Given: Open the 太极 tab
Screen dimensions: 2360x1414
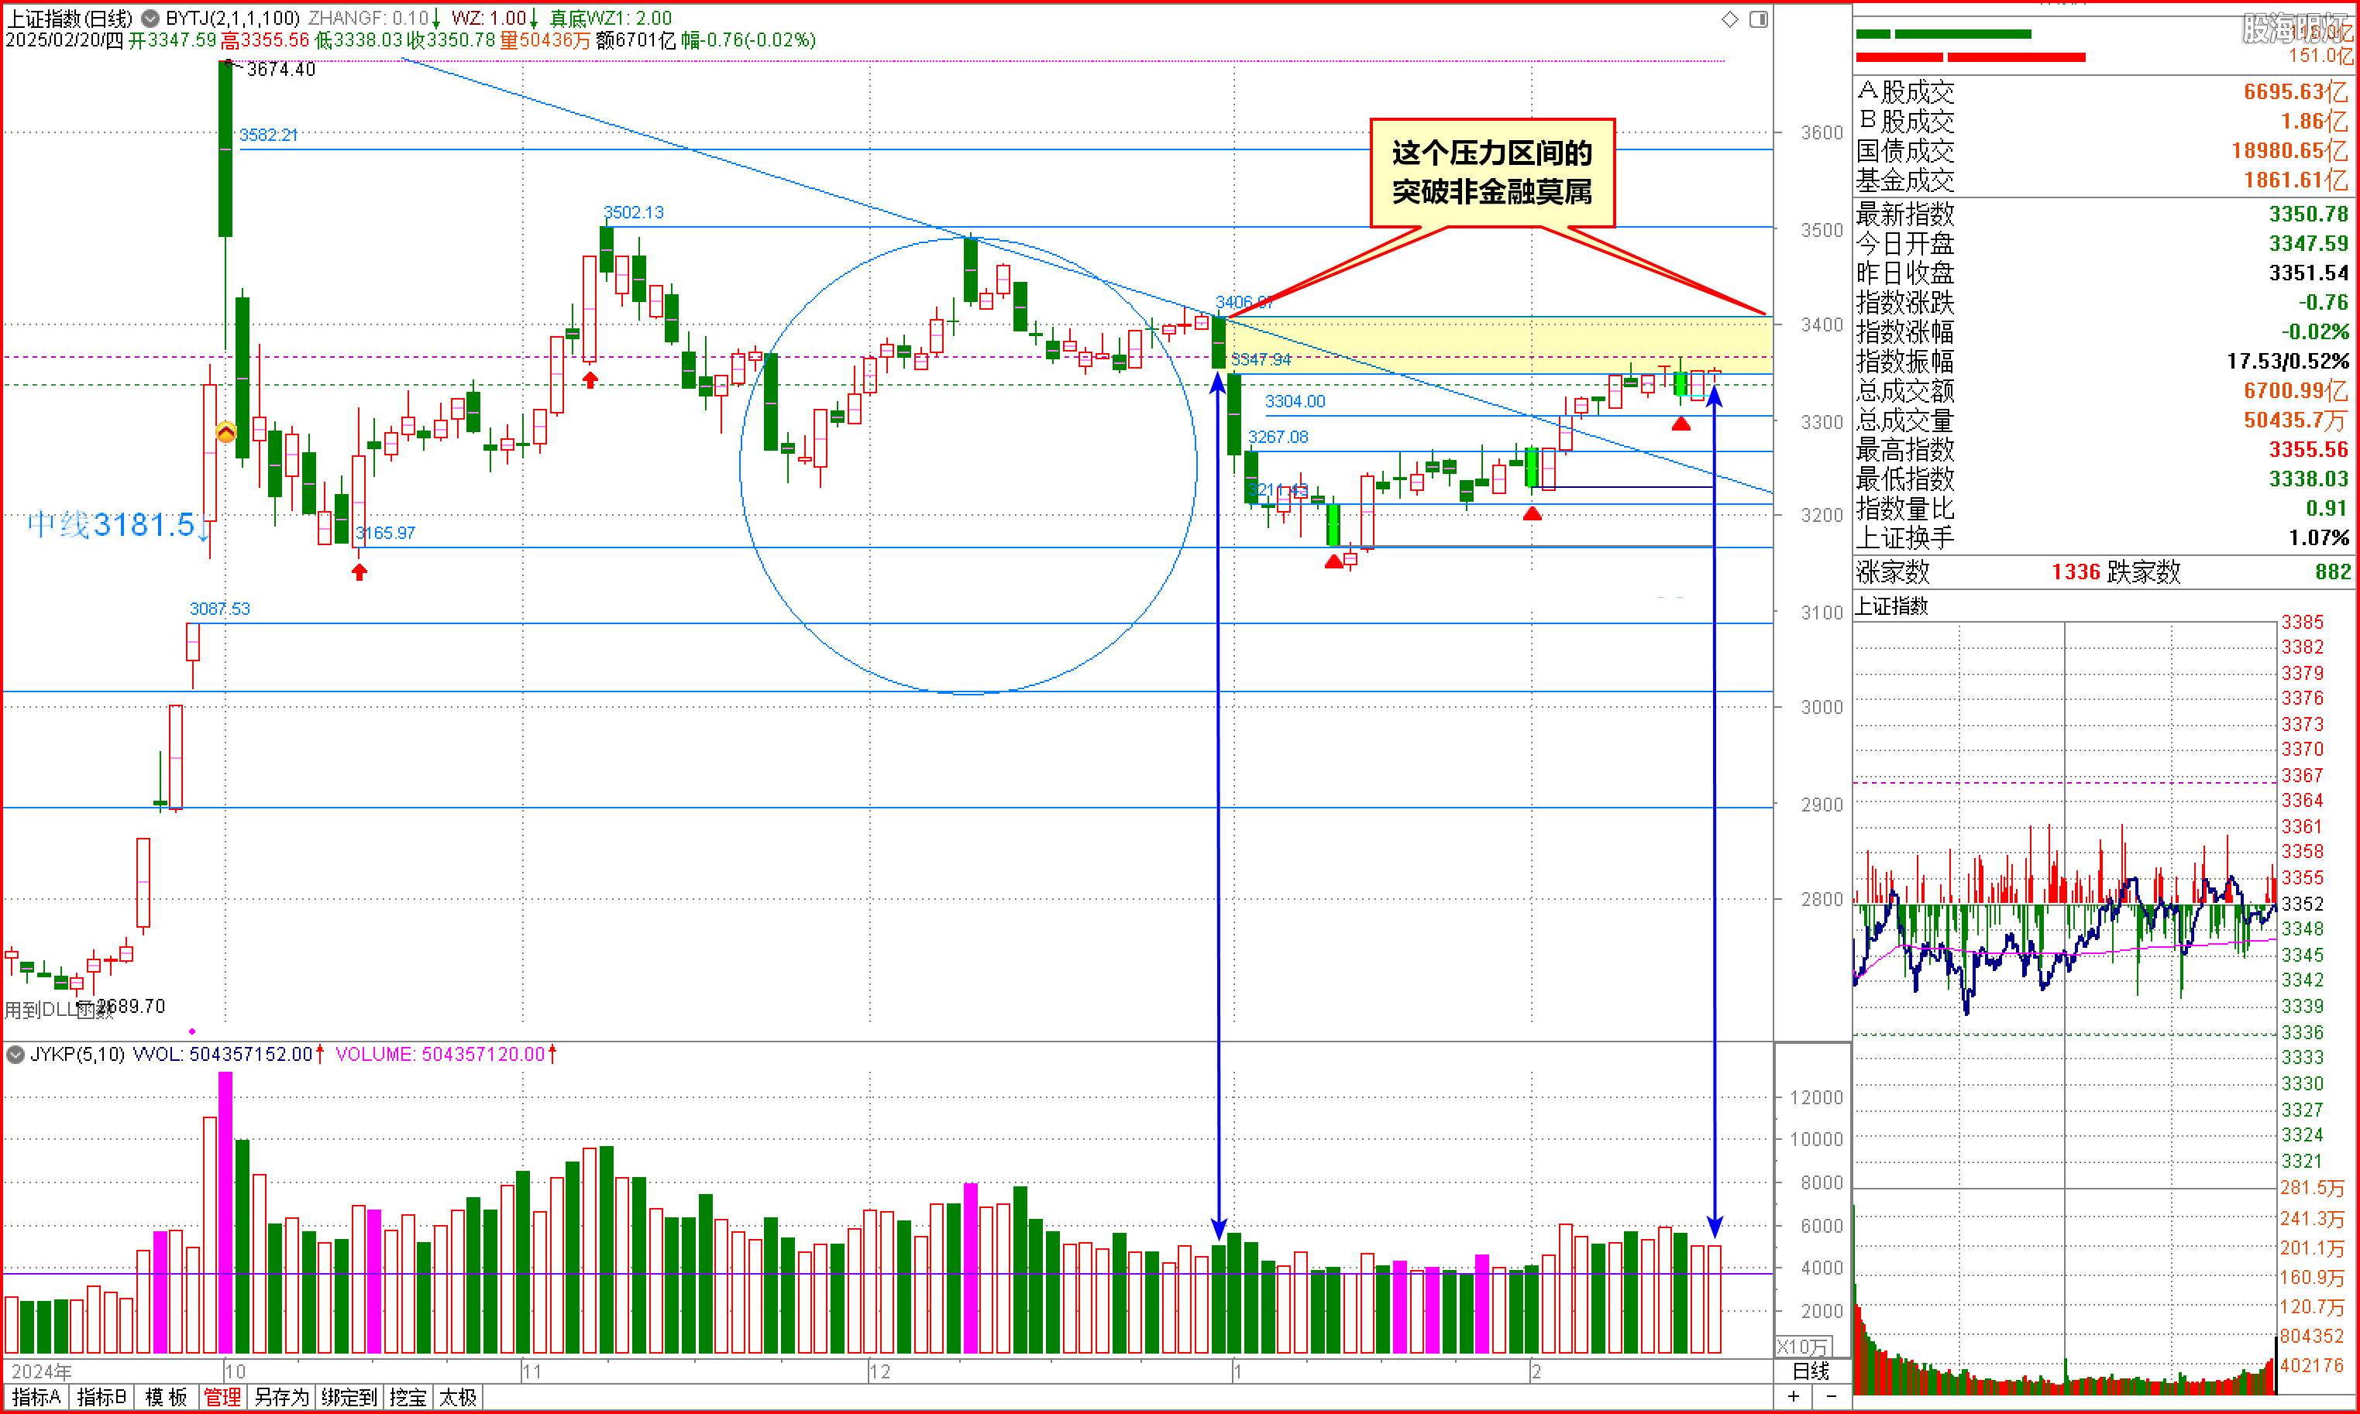Looking at the screenshot, I should (459, 1397).
